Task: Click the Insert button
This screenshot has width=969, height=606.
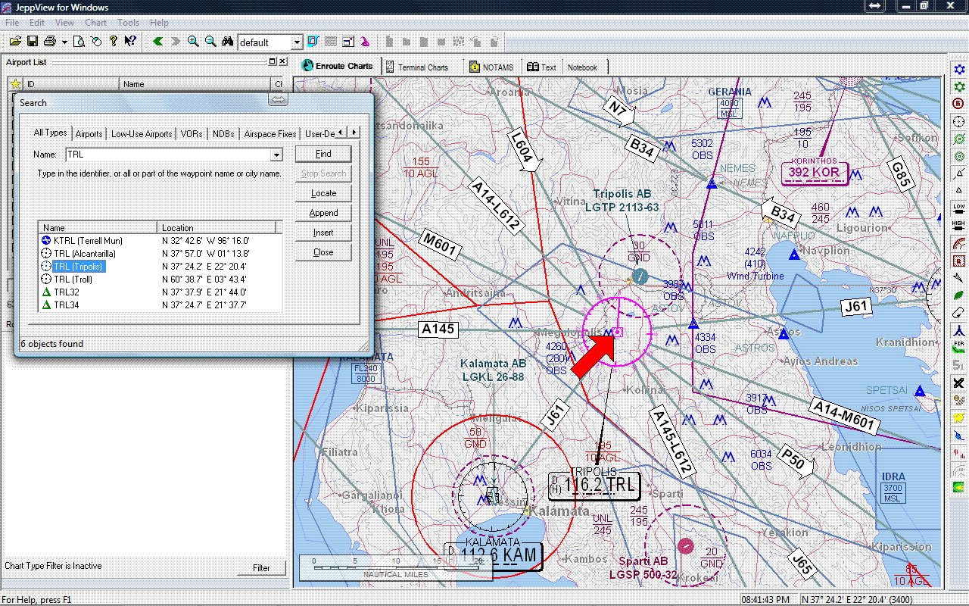Action: (x=323, y=233)
